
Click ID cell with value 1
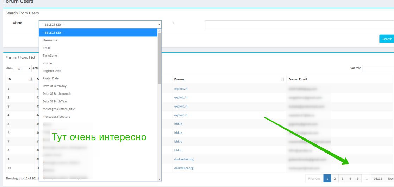20,89
